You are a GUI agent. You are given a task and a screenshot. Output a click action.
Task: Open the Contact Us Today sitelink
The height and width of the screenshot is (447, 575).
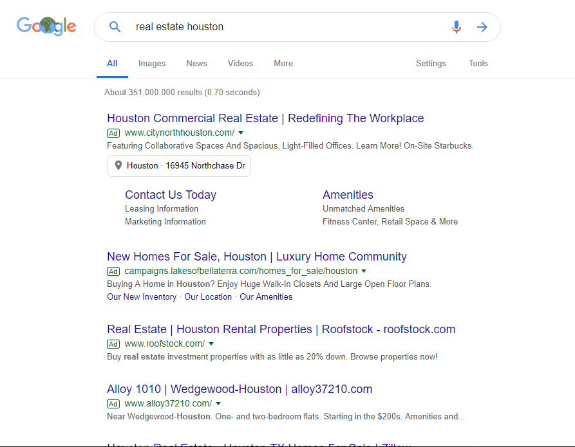pyautogui.click(x=171, y=194)
